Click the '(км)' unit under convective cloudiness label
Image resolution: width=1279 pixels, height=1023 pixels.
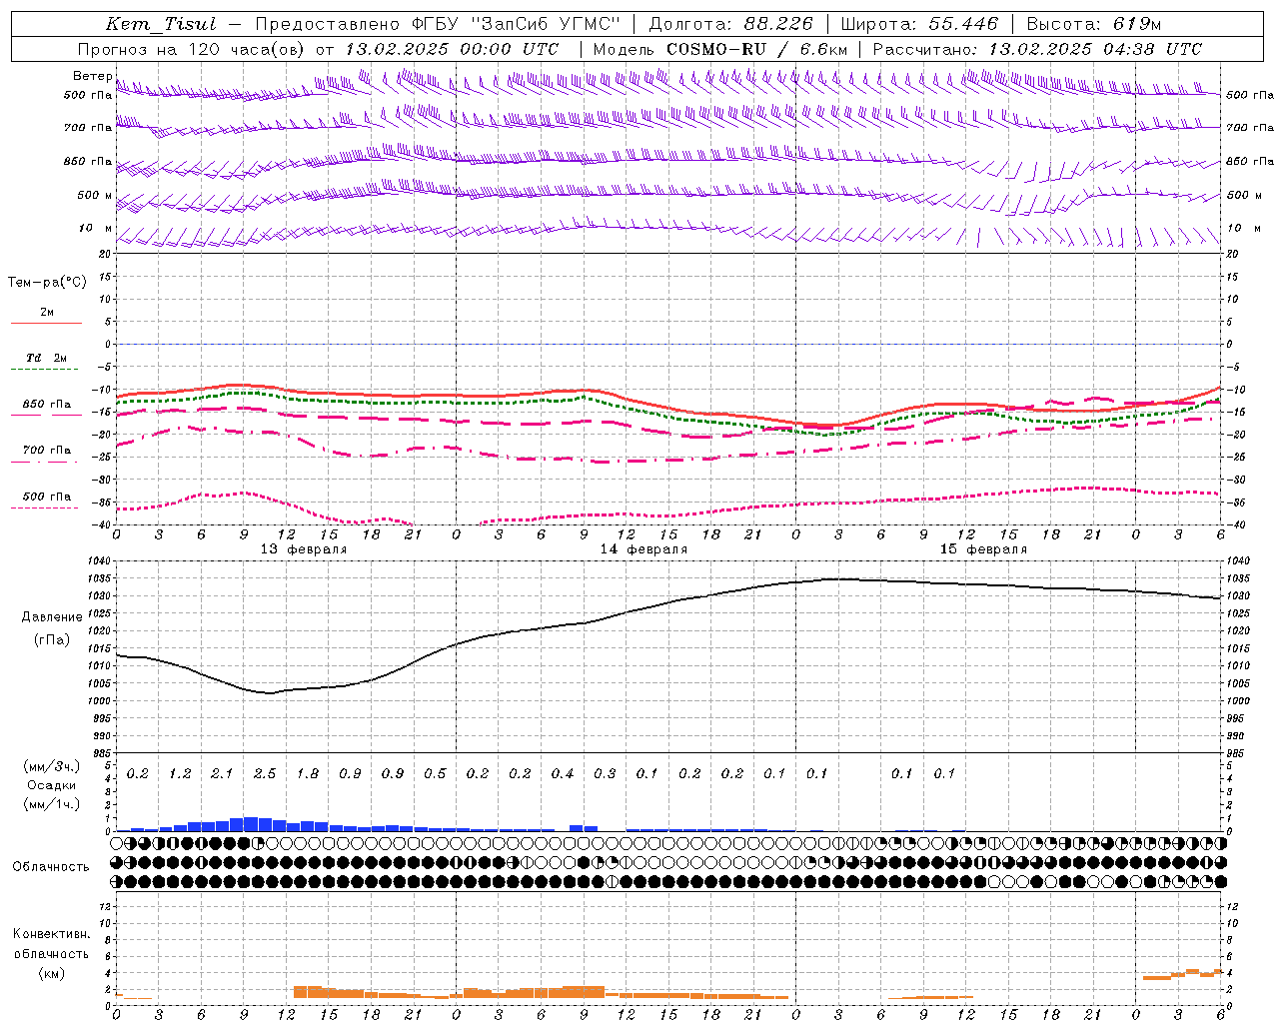pyautogui.click(x=52, y=973)
